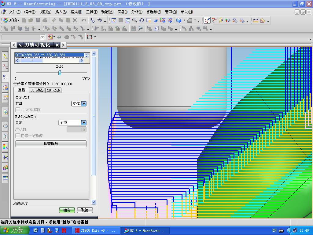Close the 刀轨可视化 panel with X

57,45
